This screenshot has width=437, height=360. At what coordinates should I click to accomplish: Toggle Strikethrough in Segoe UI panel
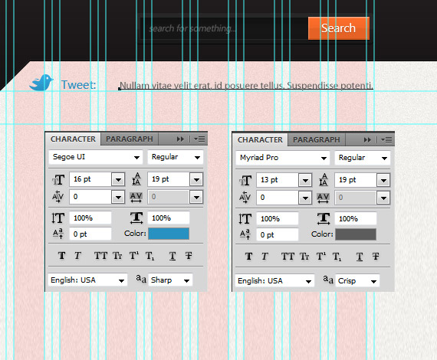click(189, 256)
